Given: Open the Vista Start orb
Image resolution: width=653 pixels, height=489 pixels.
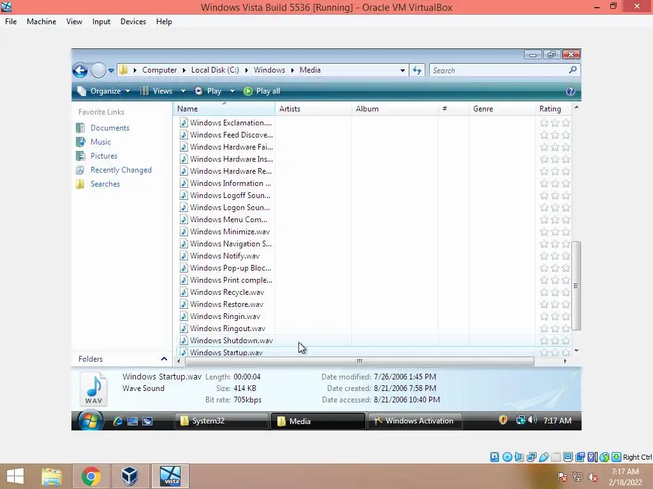Looking at the screenshot, I should (90, 420).
